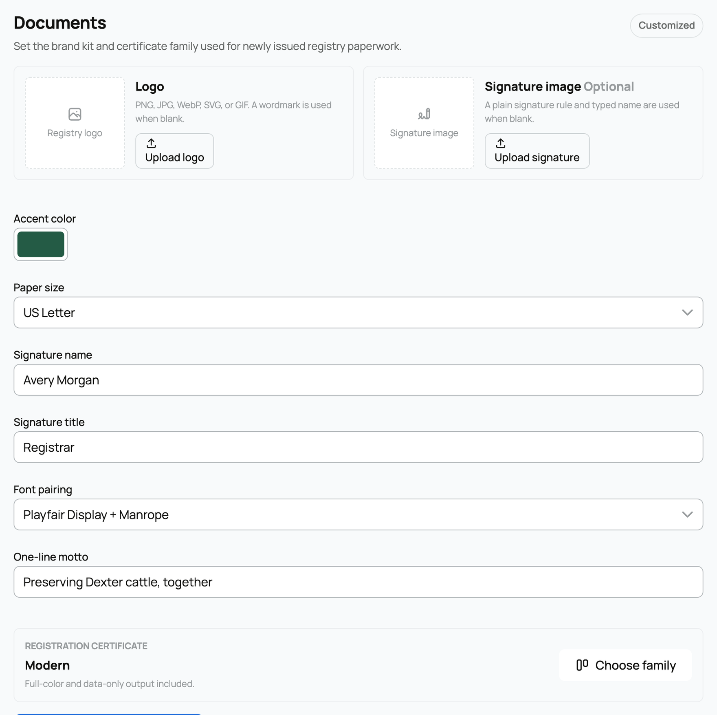The height and width of the screenshot is (715, 717).
Task: Click the 'PNG, JPG, WebP, SVG, or GIF' hint
Action: 233,112
